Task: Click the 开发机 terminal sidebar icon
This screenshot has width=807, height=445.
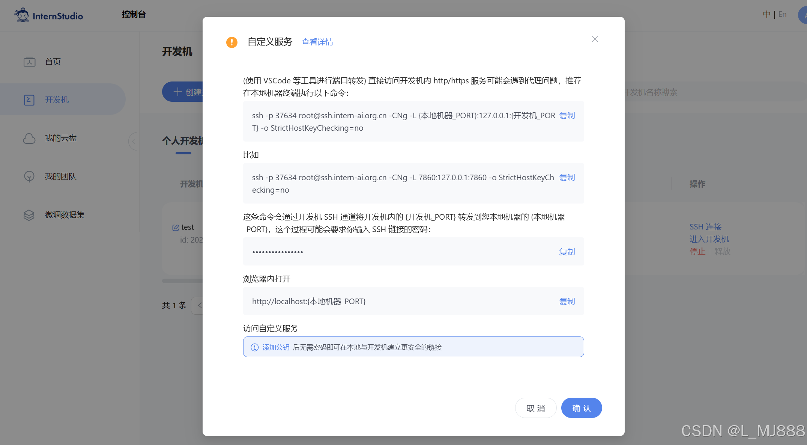Action: pyautogui.click(x=29, y=100)
